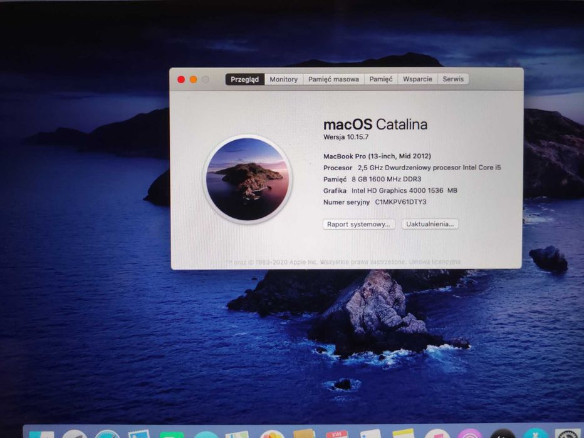Open Maps from the Dock
584x438 pixels.
237,434
